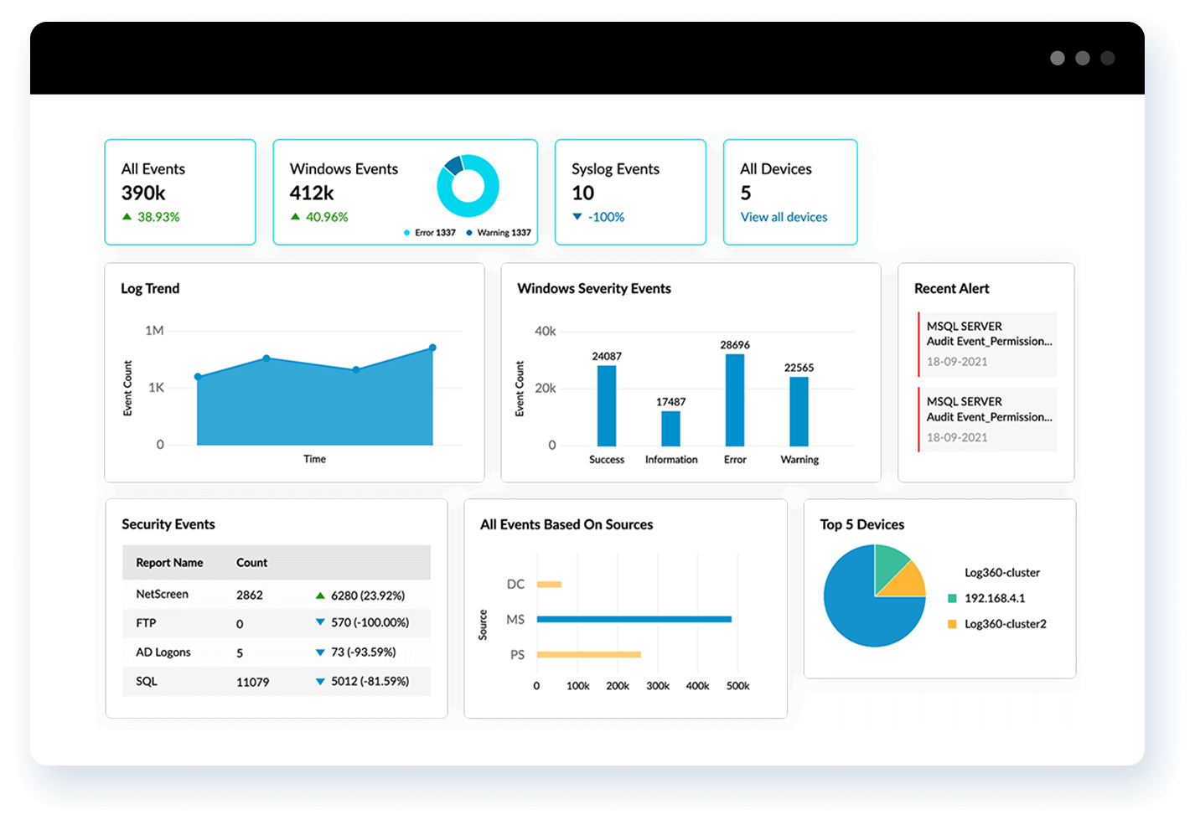
Task: Click the All Devices count 5
Action: point(746,193)
